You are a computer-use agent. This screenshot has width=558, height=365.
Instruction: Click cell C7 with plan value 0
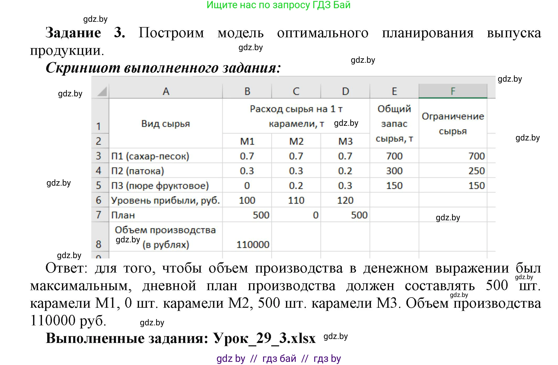[296, 215]
